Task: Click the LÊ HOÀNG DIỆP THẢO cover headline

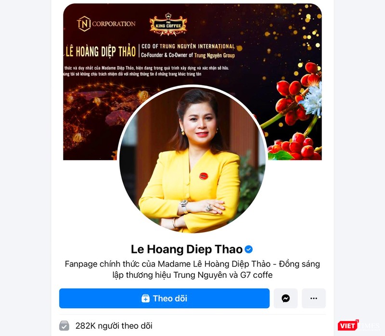Action: (101, 51)
